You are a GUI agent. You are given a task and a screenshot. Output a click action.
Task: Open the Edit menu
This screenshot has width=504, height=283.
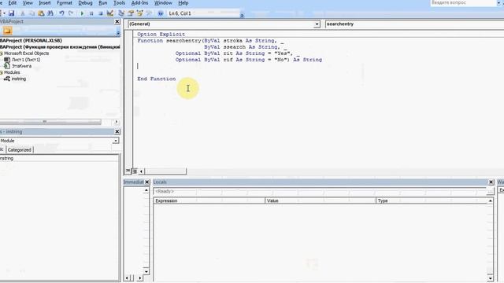pyautogui.click(x=13, y=3)
